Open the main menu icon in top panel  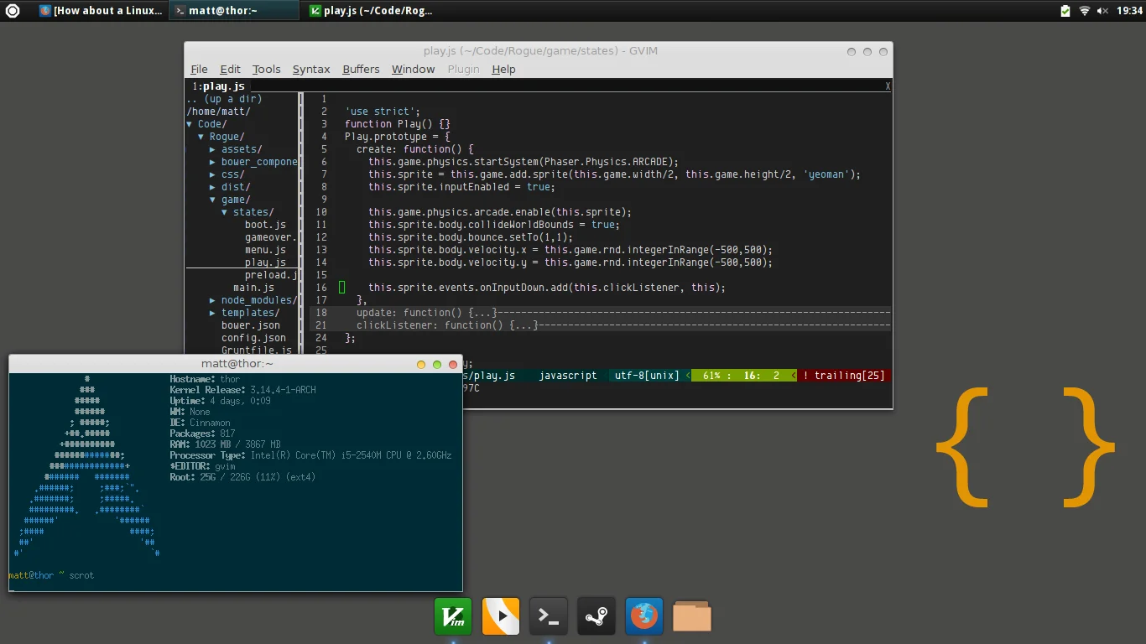pyautogui.click(x=13, y=11)
